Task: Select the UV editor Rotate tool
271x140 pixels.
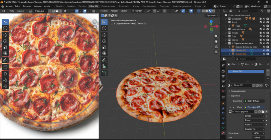Action: [x=5, y=41]
